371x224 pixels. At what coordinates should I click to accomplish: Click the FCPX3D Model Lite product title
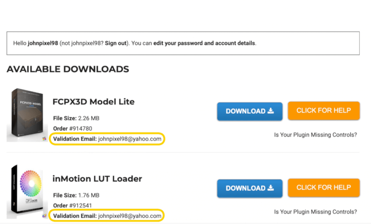click(x=93, y=102)
